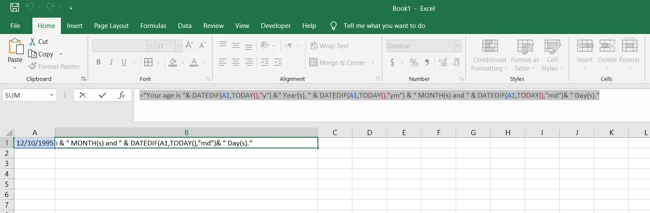The height and width of the screenshot is (213, 650).
Task: Click Decrease Decimal icon
Action: (x=457, y=63)
